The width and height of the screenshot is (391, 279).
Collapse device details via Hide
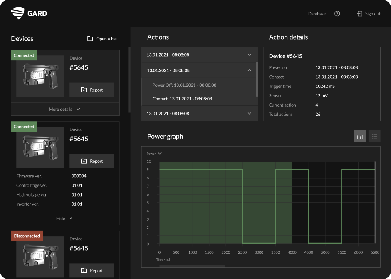tap(65, 218)
